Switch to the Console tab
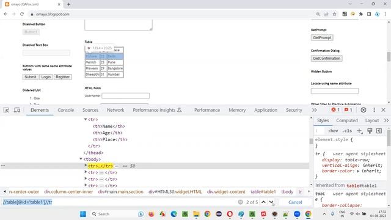 coord(65,110)
